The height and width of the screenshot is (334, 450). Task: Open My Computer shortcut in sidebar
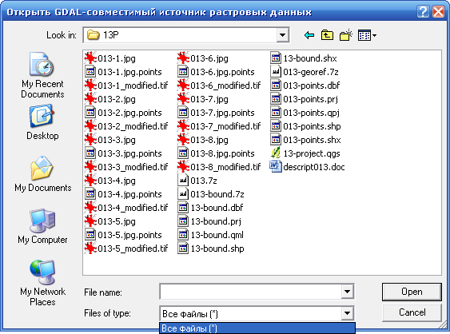[x=42, y=227]
